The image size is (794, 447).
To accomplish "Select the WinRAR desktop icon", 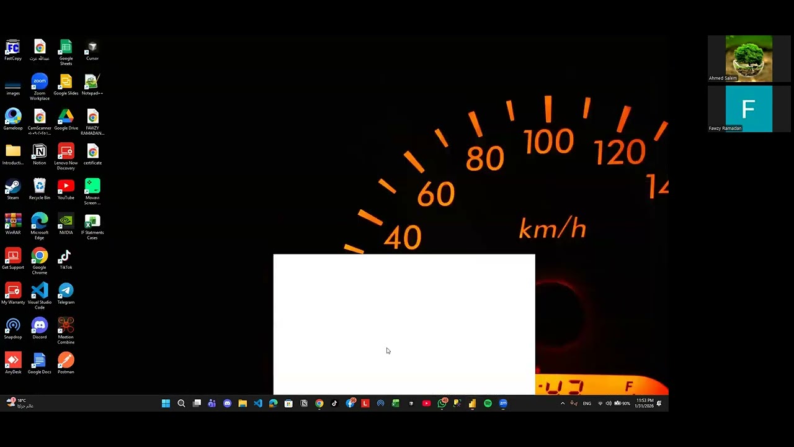I will point(13,225).
